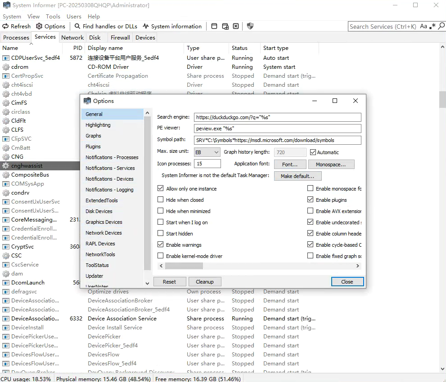
Task: Click settings horizontal scroll right arrow
Action: [x=358, y=266]
